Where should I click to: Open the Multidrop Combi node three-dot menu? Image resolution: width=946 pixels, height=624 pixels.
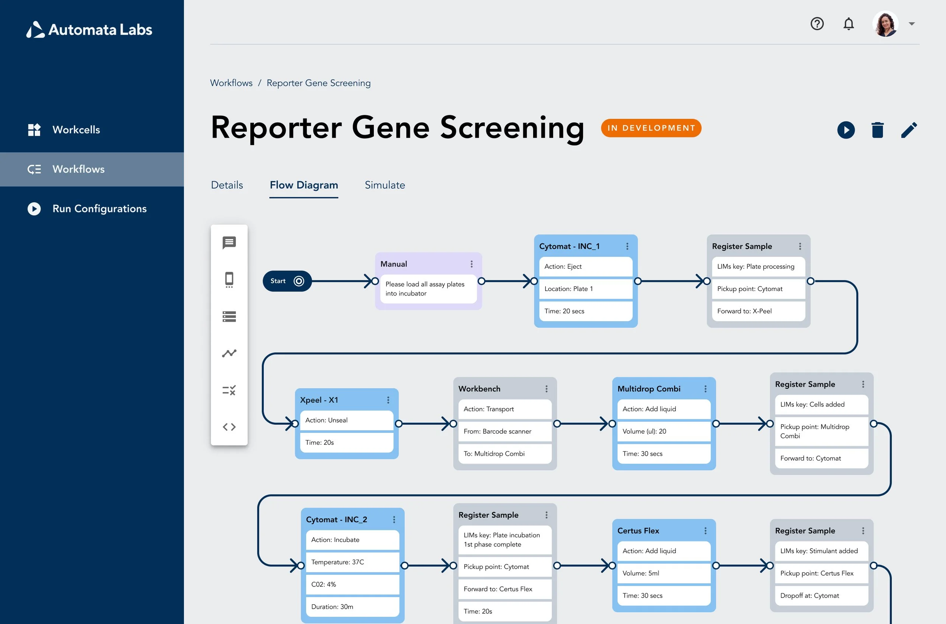705,389
